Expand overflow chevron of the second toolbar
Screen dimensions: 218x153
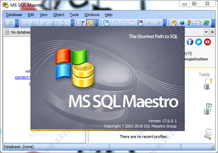click(x=73, y=23)
